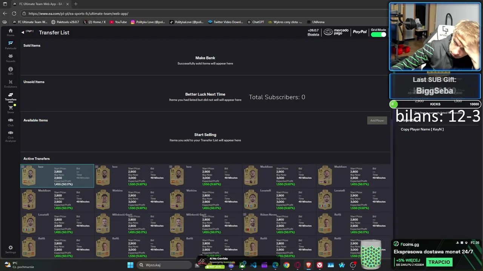The image size is (483, 271).
Task: Open Google Chrome from the taskbar
Action: [286, 265]
